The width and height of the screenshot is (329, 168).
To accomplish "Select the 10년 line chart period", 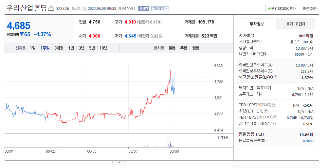I will coord(103,48).
